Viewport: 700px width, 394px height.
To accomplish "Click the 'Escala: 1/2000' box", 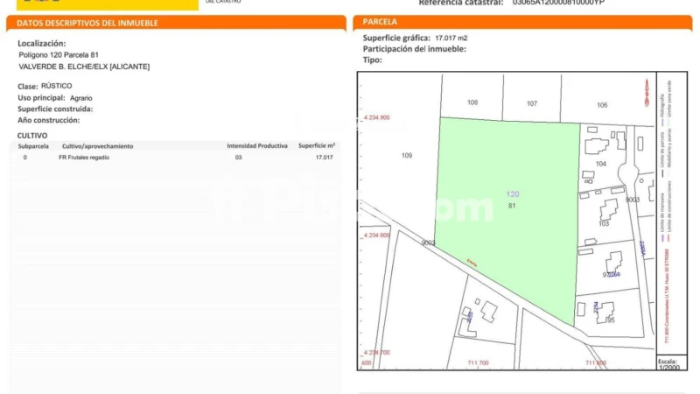I will click(x=671, y=363).
